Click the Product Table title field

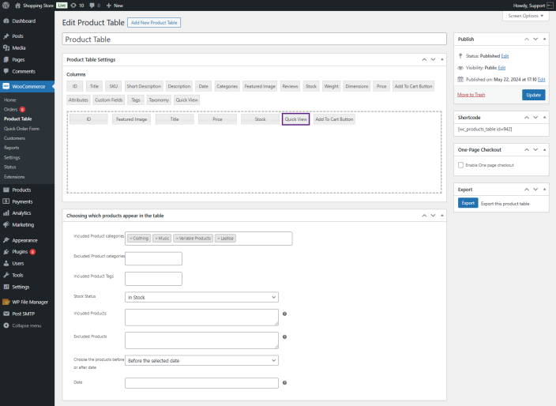pyautogui.click(x=254, y=39)
